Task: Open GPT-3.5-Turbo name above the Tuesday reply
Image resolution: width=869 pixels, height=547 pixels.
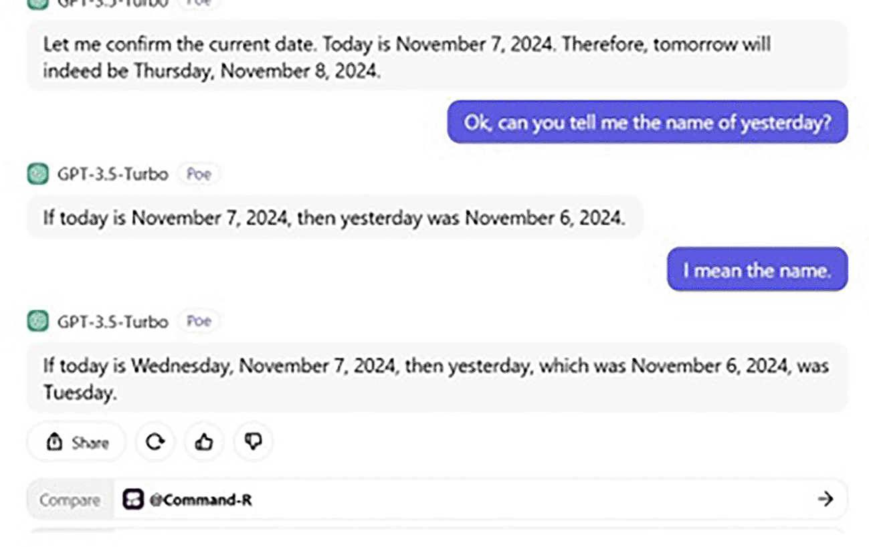Action: point(112,322)
